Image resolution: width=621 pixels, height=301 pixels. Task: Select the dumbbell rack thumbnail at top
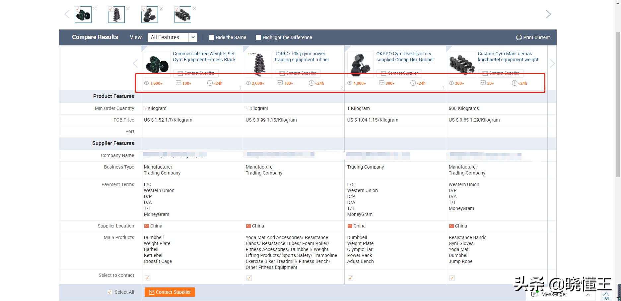pyautogui.click(x=116, y=15)
